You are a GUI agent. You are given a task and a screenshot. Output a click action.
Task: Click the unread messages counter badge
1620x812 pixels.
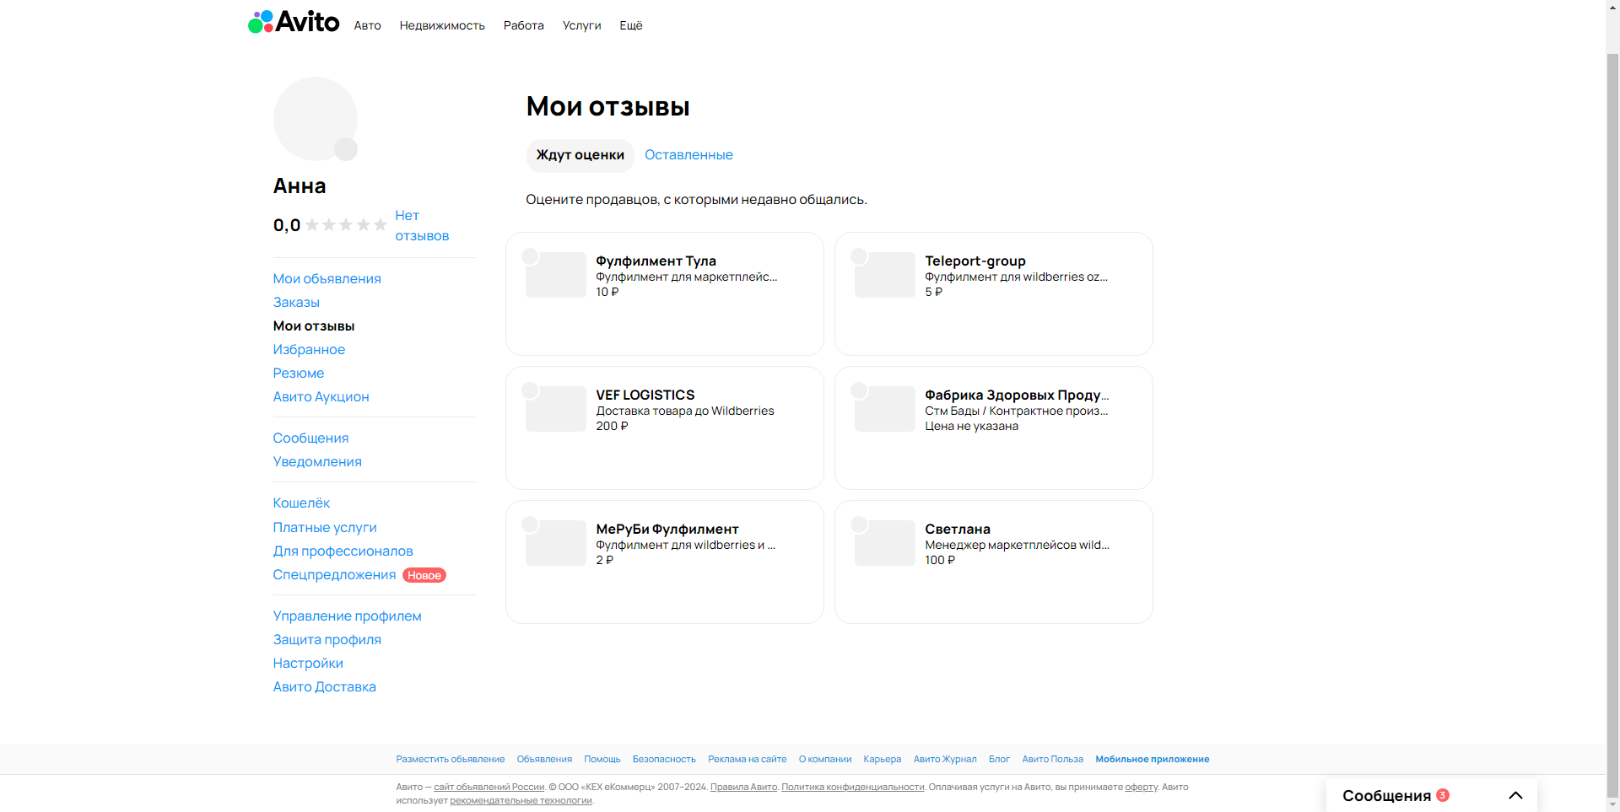pos(1443,795)
